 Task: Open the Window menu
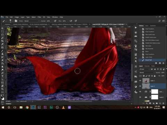55,17
